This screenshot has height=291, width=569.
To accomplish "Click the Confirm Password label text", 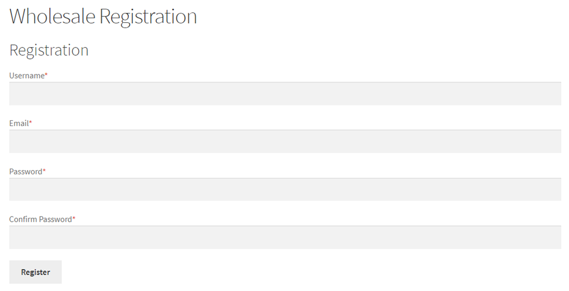I will pos(40,219).
